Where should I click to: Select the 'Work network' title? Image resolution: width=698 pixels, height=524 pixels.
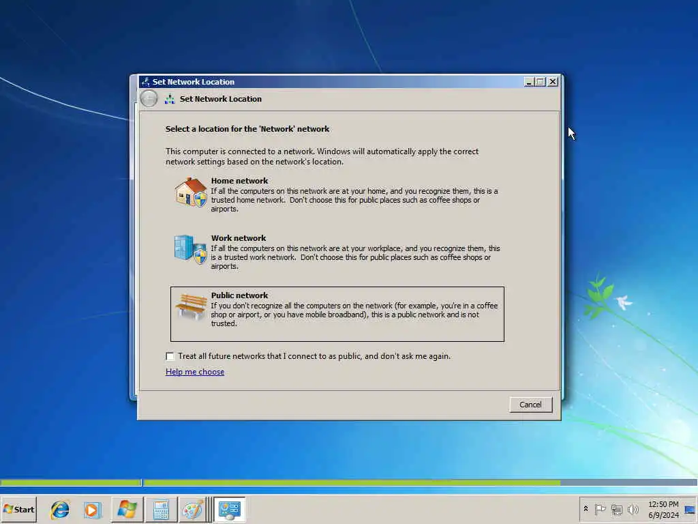click(x=238, y=238)
